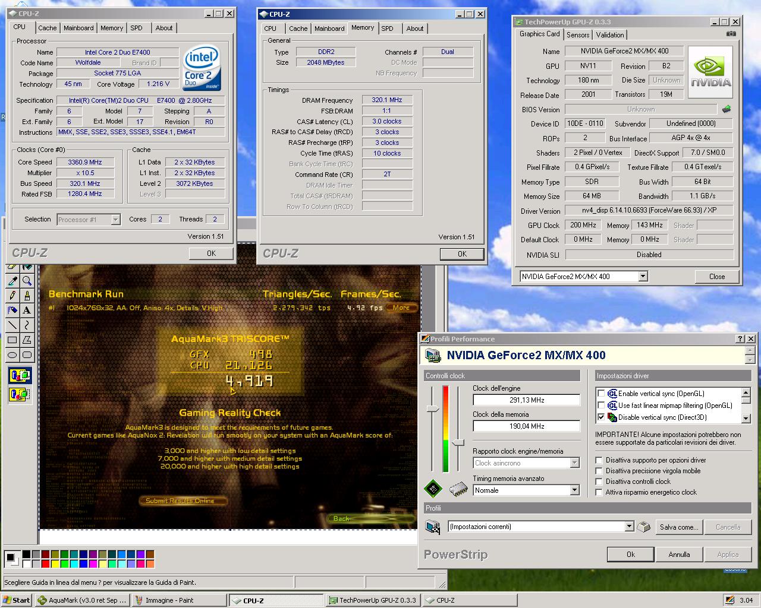
Task: Click the profile save icon beside Salva come
Action: tap(643, 527)
